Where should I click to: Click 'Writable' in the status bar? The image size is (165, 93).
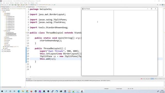click(x=106, y=89)
